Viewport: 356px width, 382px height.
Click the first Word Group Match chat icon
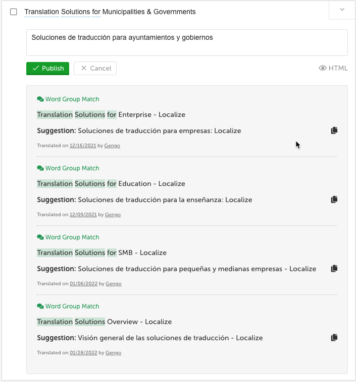coord(40,99)
